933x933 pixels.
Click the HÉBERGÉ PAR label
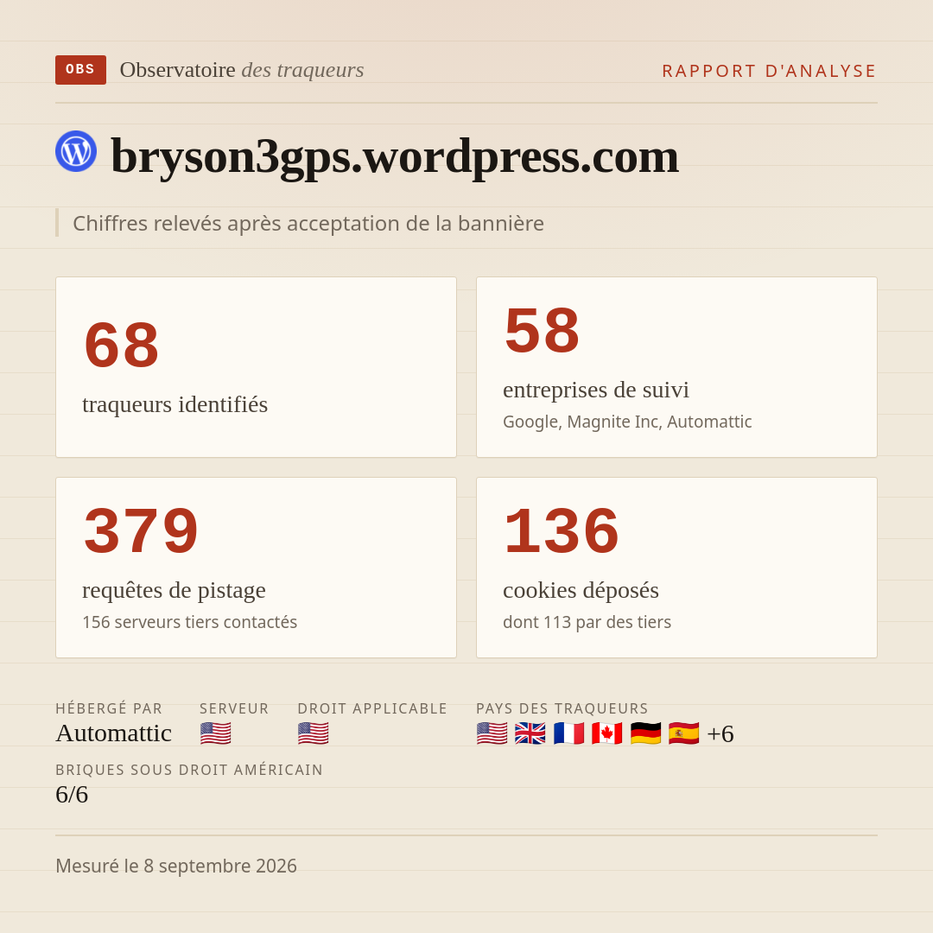109,708
